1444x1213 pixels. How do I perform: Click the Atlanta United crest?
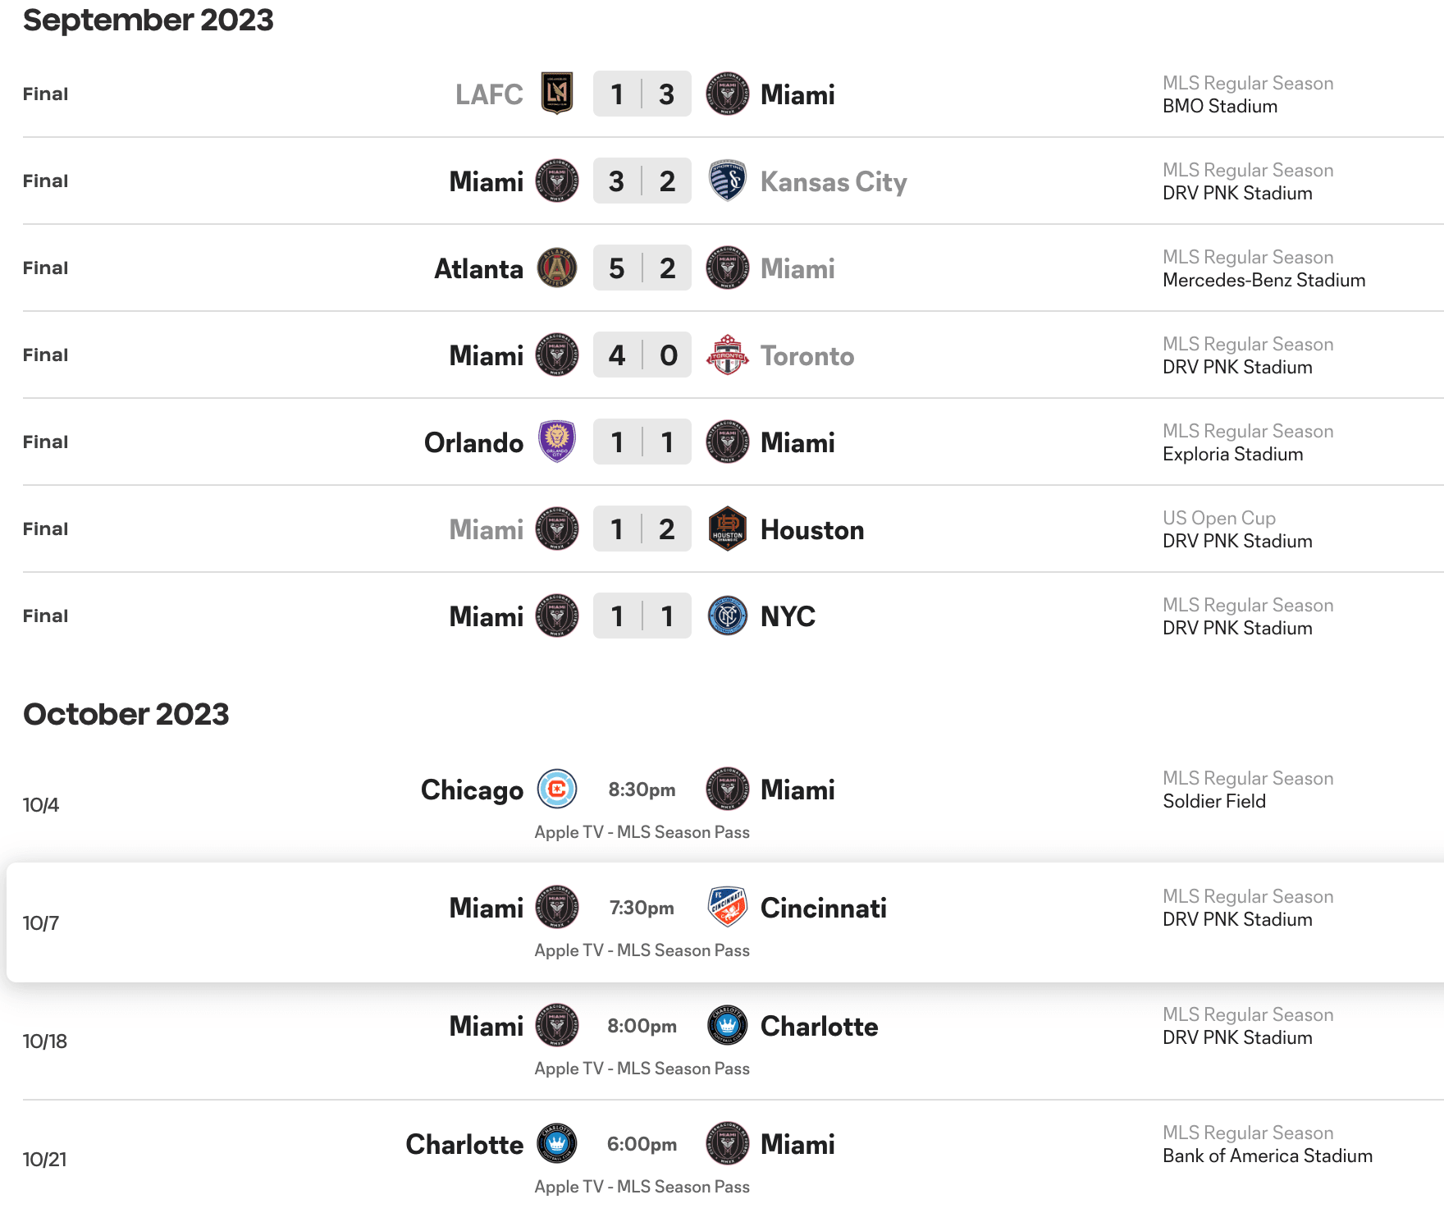(x=557, y=268)
